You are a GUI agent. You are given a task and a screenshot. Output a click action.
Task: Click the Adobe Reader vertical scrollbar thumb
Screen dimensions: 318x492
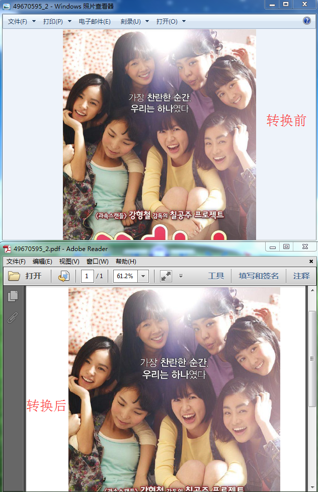(x=312, y=359)
